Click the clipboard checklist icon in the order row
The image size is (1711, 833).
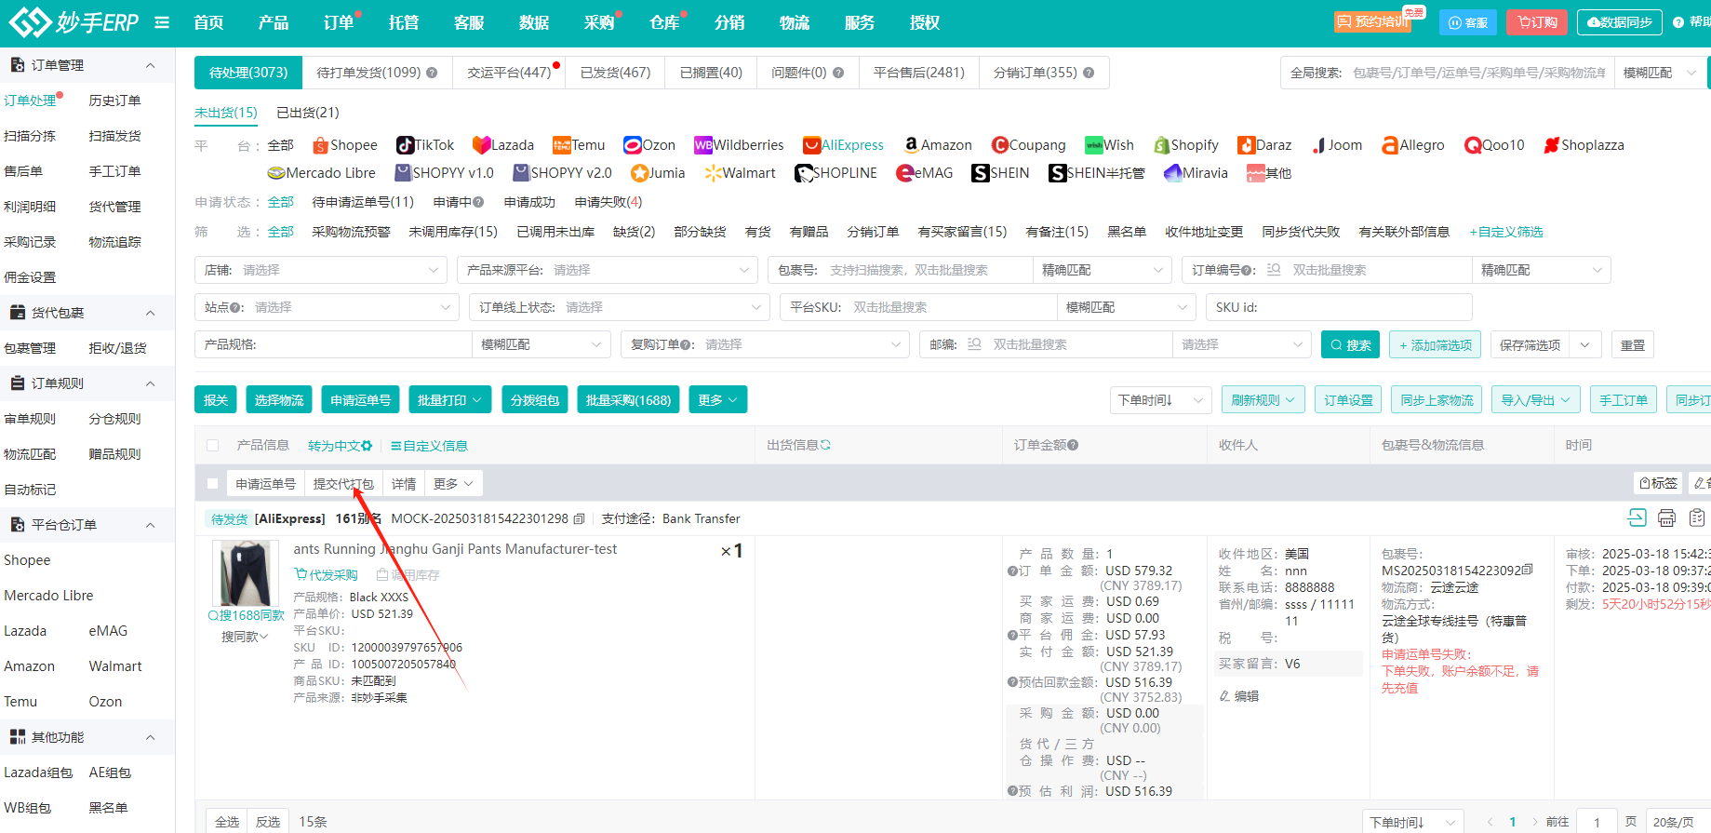point(1697,518)
